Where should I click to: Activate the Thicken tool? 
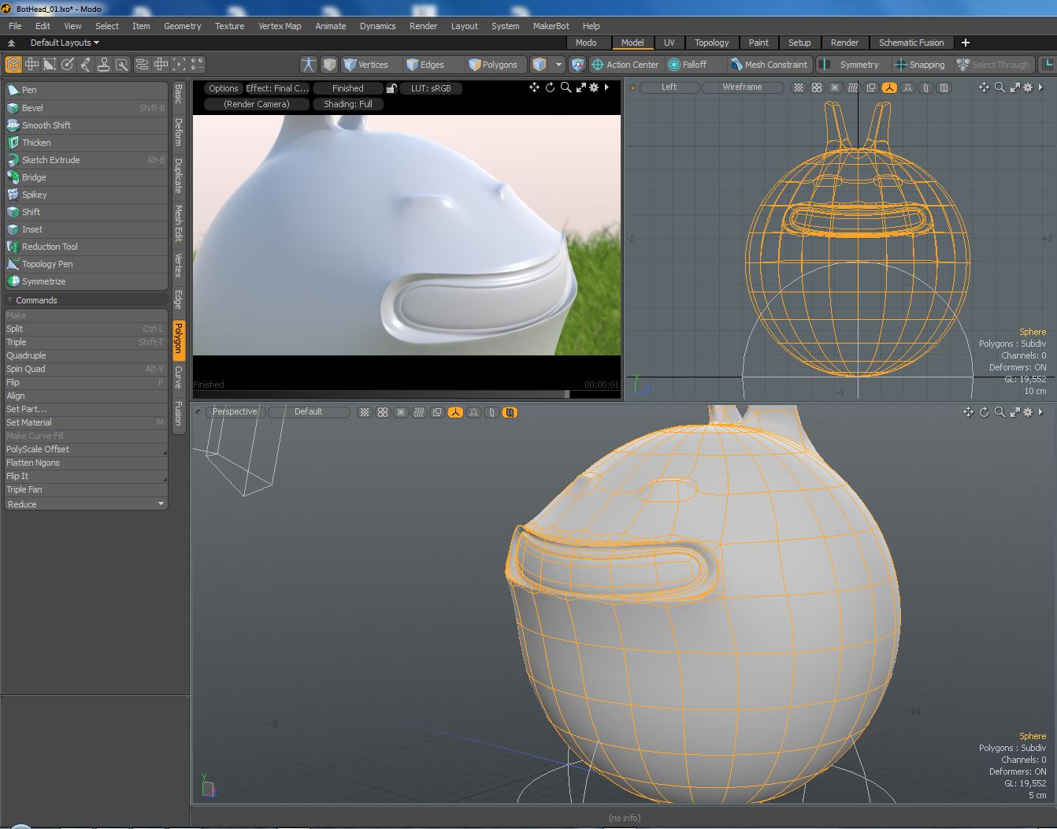click(36, 143)
